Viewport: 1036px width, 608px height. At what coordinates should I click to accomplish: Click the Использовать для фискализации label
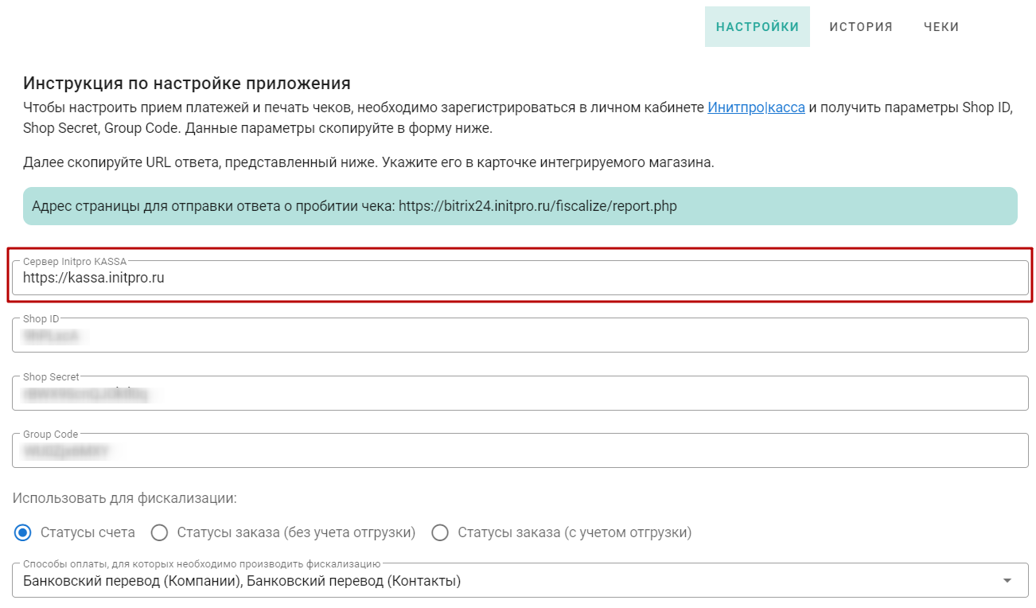125,499
